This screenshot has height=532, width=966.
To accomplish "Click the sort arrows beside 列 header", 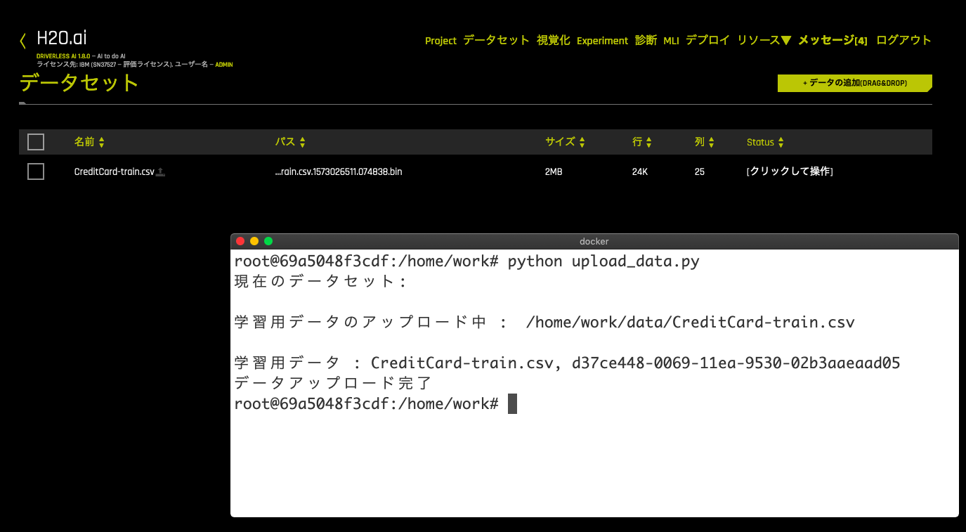I will [x=711, y=142].
